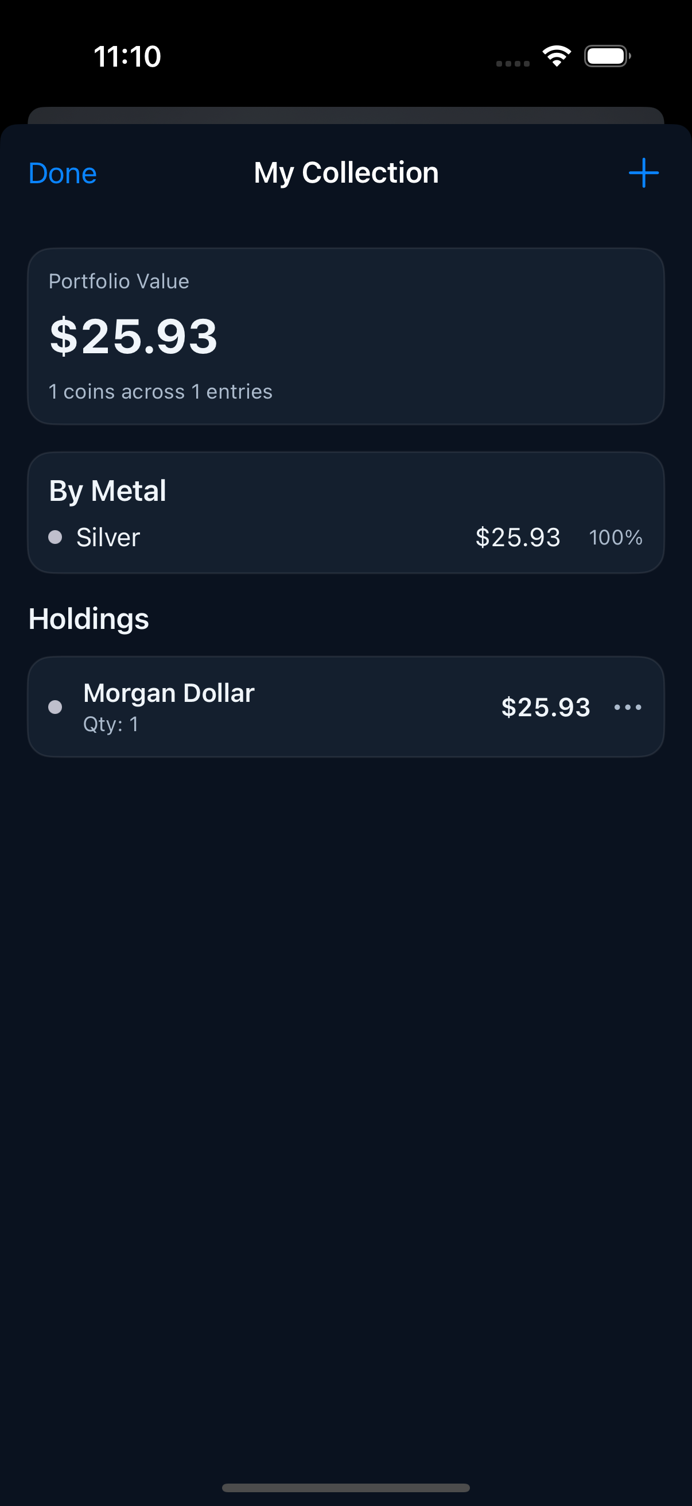The width and height of the screenshot is (692, 1506).
Task: Tap the Silver row $25.93 amount
Action: point(518,537)
